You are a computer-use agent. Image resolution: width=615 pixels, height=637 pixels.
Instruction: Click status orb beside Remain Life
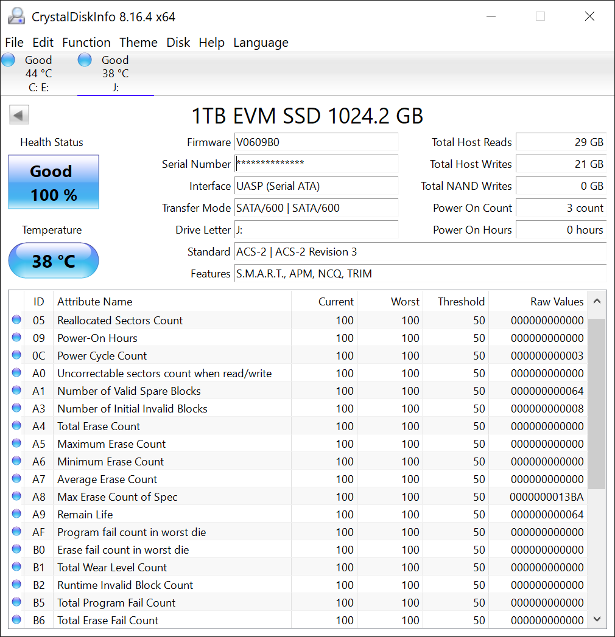pyautogui.click(x=16, y=514)
